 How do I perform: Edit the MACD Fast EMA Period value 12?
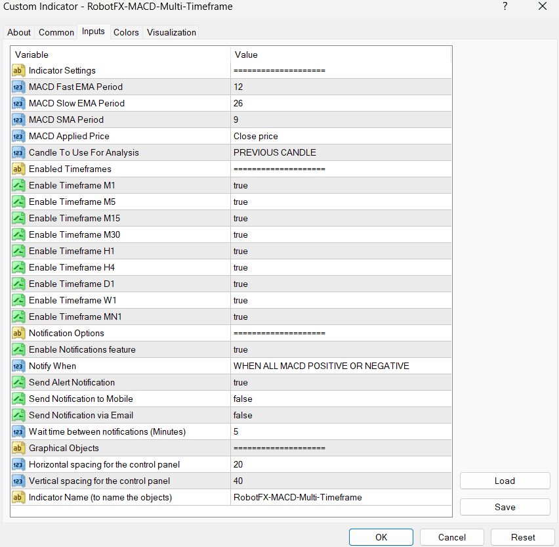[x=341, y=87]
